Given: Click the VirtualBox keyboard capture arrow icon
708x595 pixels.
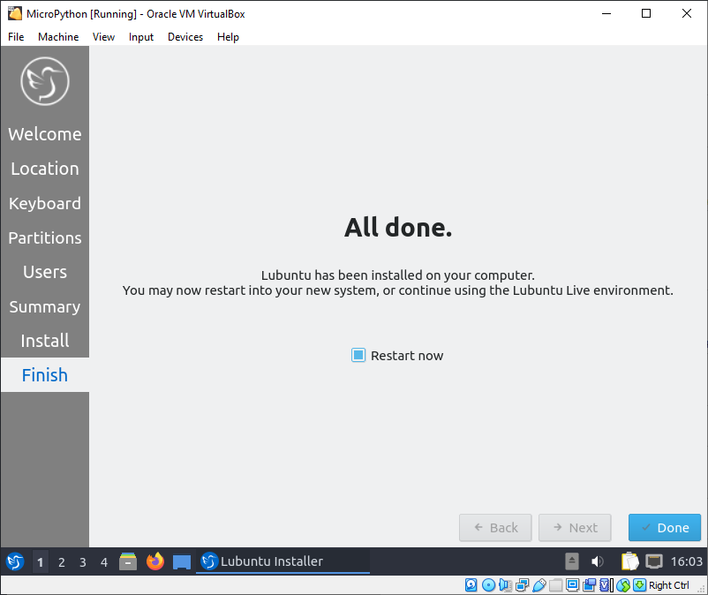Looking at the screenshot, I should pos(639,585).
